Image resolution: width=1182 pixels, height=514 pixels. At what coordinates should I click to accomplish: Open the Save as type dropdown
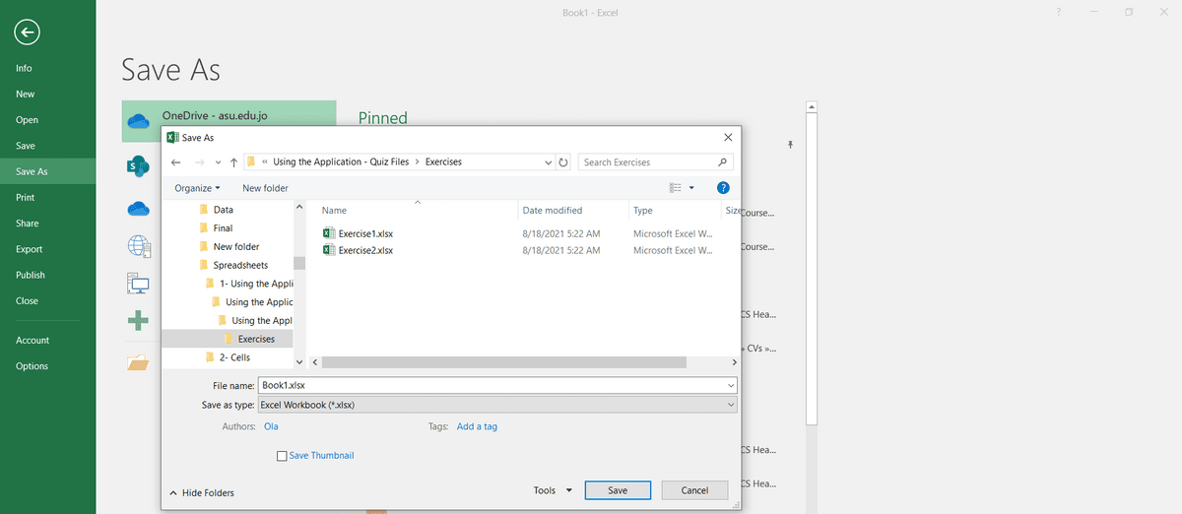[x=731, y=405]
